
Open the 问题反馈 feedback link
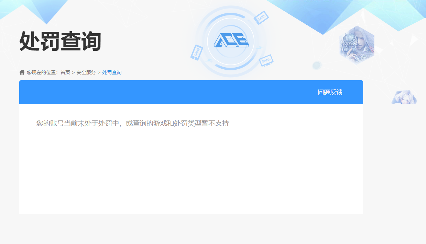pyautogui.click(x=330, y=92)
